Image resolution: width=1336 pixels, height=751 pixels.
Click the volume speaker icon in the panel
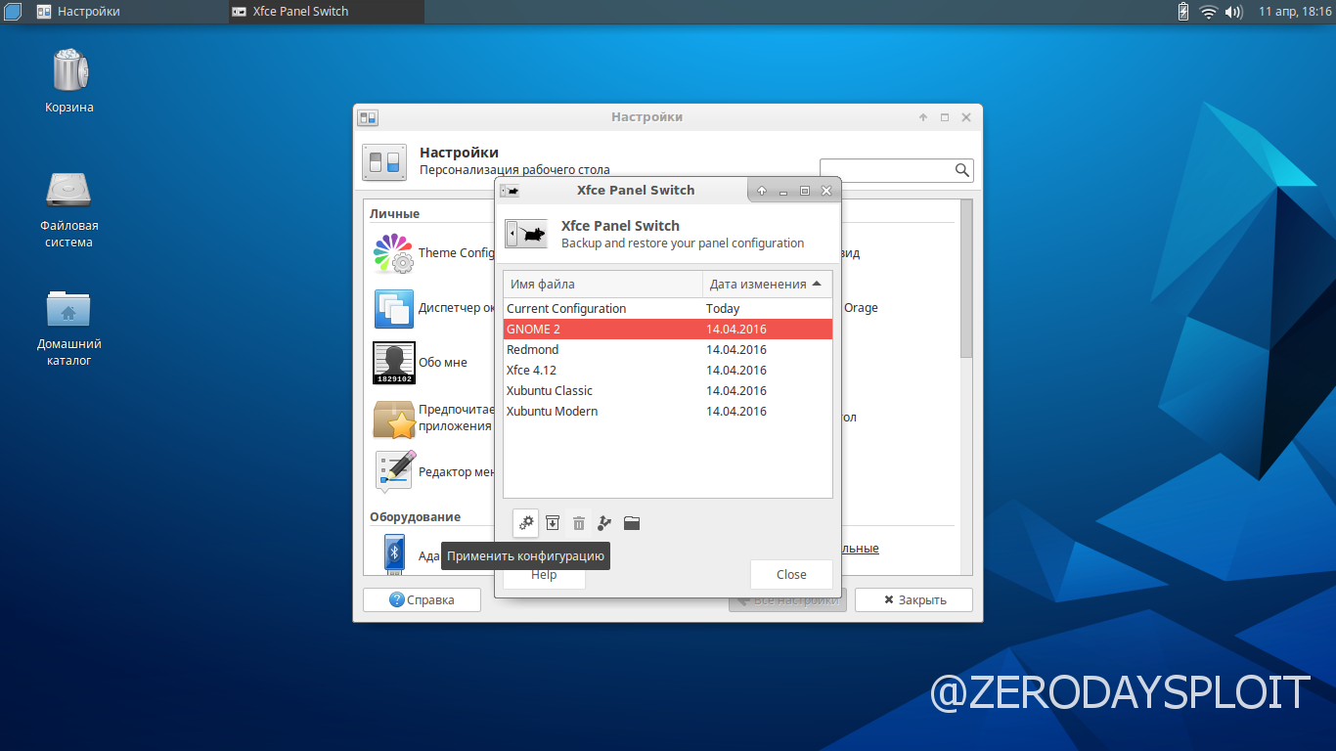tap(1234, 12)
